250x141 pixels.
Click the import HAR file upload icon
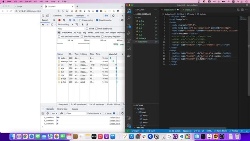pyautogui.click(x=82, y=24)
